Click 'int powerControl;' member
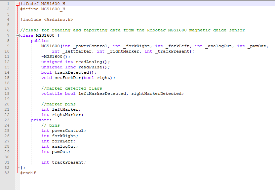Image resolution: width=275 pixels, height=190 pixels. click(64, 131)
